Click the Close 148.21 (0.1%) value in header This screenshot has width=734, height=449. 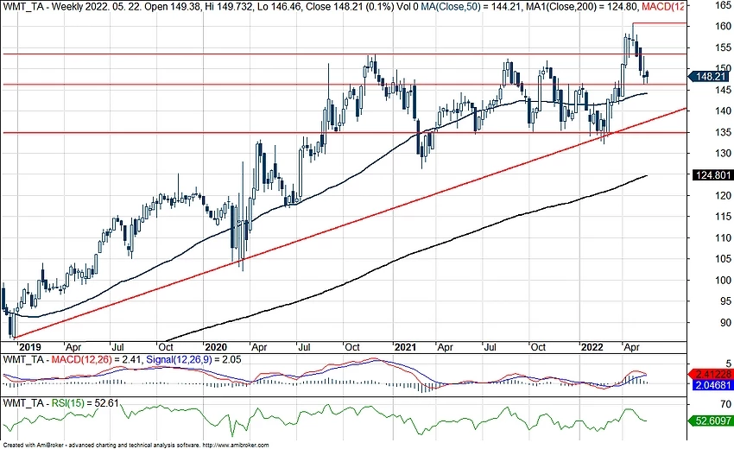point(350,6)
